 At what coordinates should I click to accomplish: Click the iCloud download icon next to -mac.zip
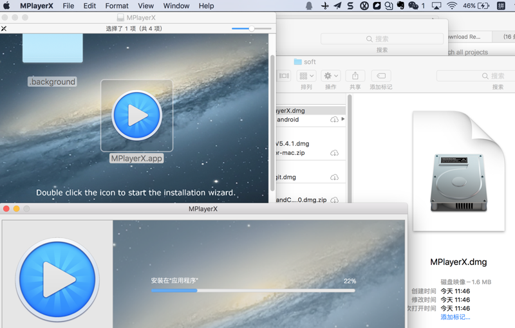(x=334, y=153)
